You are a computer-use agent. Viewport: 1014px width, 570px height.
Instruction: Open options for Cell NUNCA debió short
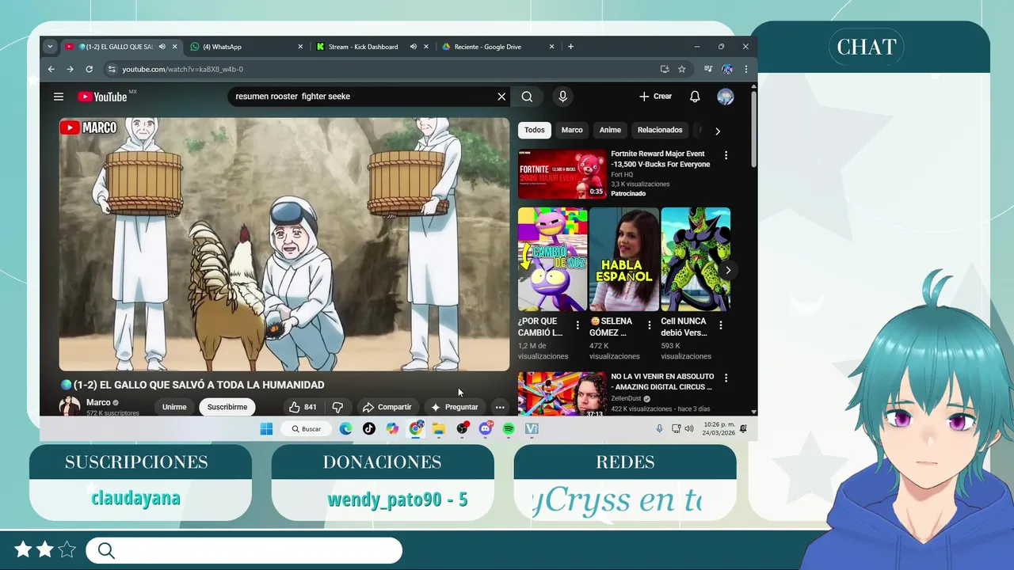click(x=721, y=325)
